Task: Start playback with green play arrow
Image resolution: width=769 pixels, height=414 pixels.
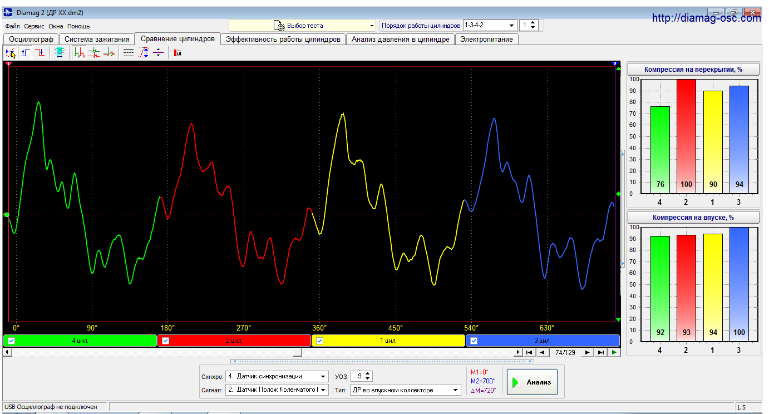Action: pyautogui.click(x=614, y=352)
